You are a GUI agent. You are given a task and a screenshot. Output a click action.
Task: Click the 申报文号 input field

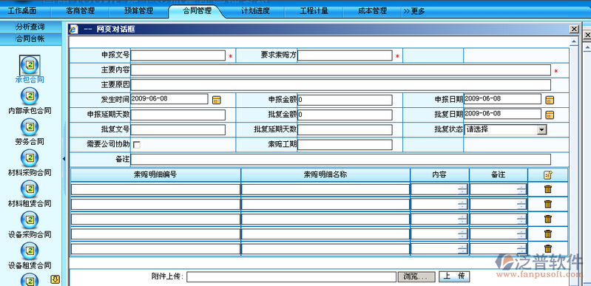[x=178, y=55]
